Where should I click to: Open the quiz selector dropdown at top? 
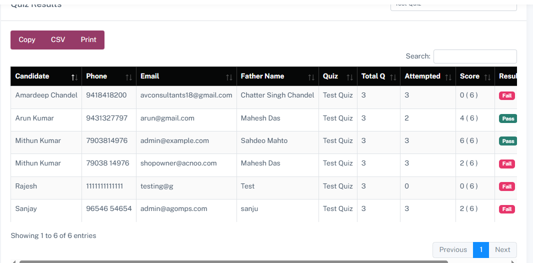point(453,5)
